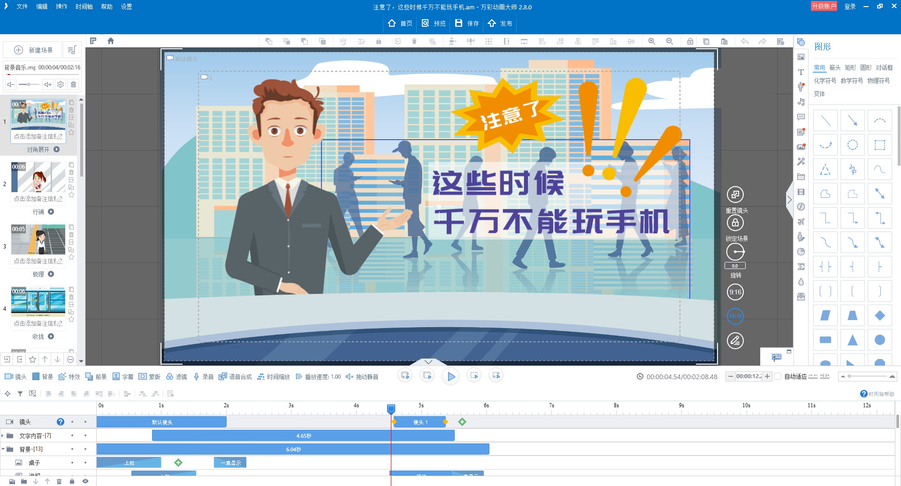The width and height of the screenshot is (901, 486).
Task: Collapse the timeline with the chevron below canvas
Action: (x=428, y=362)
